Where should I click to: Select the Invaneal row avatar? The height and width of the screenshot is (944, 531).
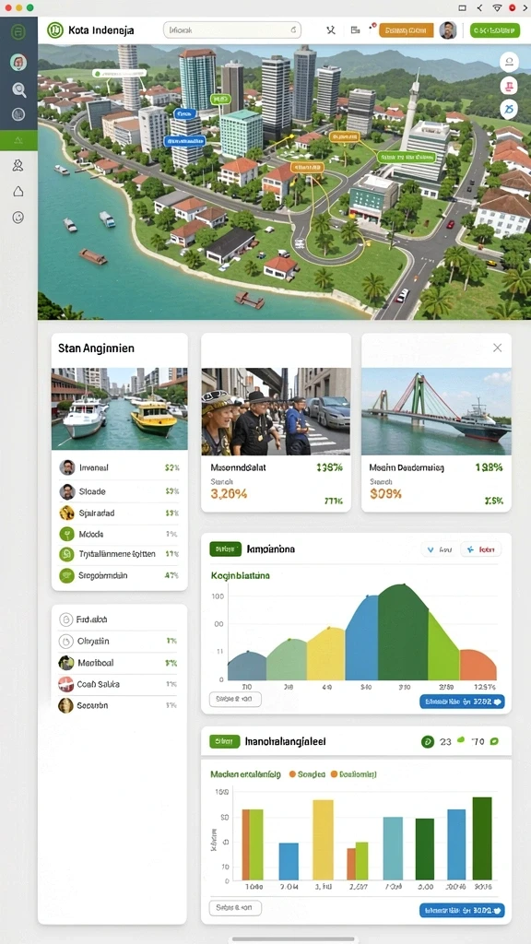[66, 467]
